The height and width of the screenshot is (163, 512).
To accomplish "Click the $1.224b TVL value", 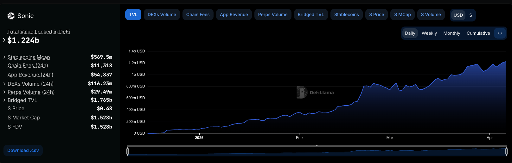I will click(x=23, y=40).
